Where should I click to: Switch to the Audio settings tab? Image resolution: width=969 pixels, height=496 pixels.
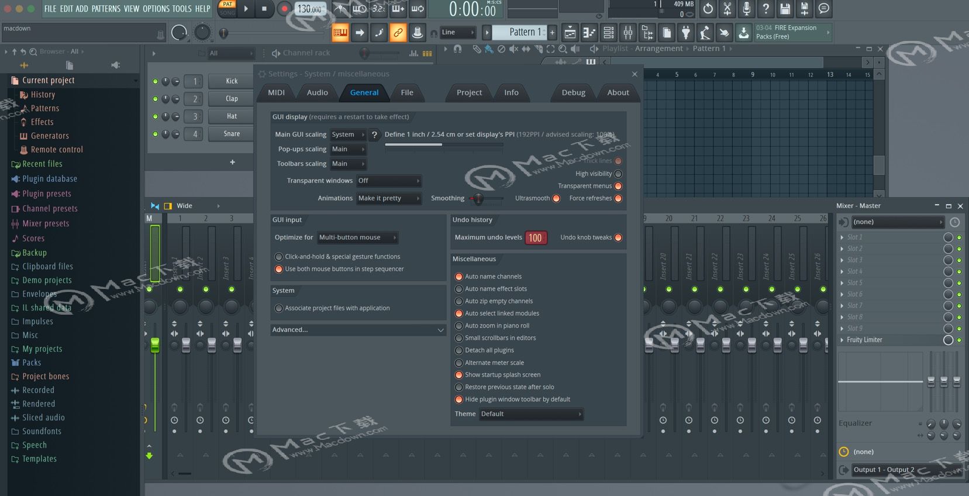pos(317,92)
